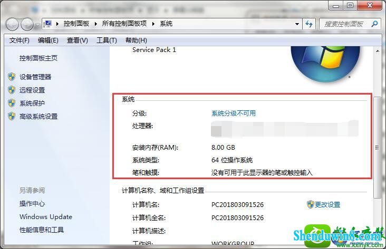This screenshot has width=386, height=249.
Task: Open Windows Update in the sidebar
Action: tap(46, 217)
